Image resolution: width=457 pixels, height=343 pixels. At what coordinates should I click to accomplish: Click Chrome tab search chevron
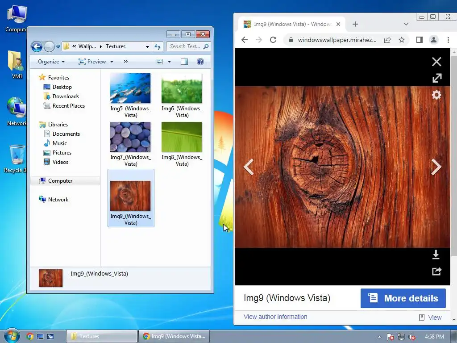(x=406, y=24)
